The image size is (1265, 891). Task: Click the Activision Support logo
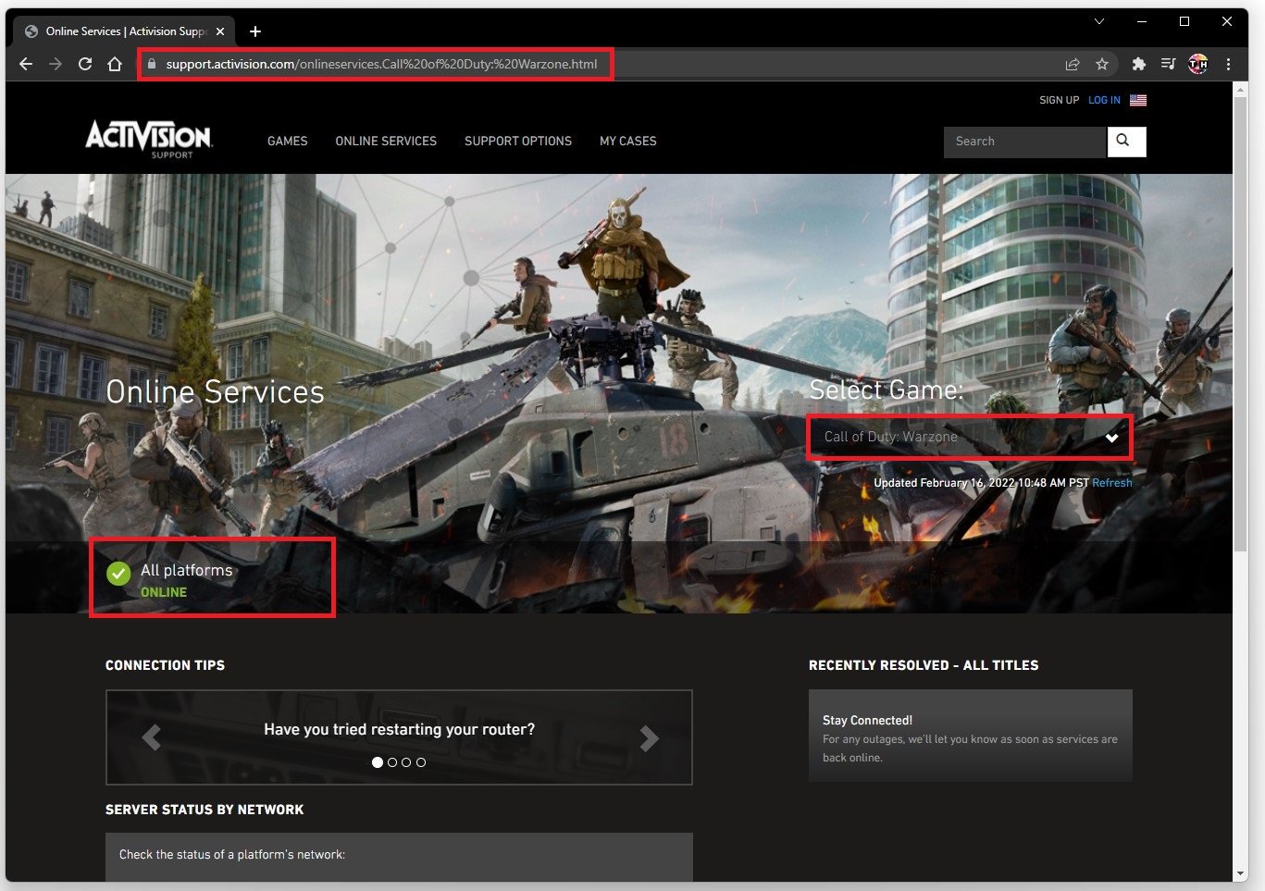click(x=149, y=139)
